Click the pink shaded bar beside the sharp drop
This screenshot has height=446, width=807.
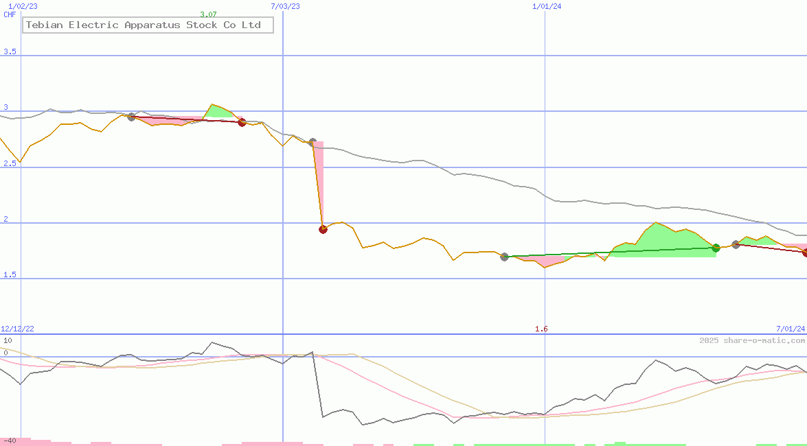pyautogui.click(x=319, y=178)
